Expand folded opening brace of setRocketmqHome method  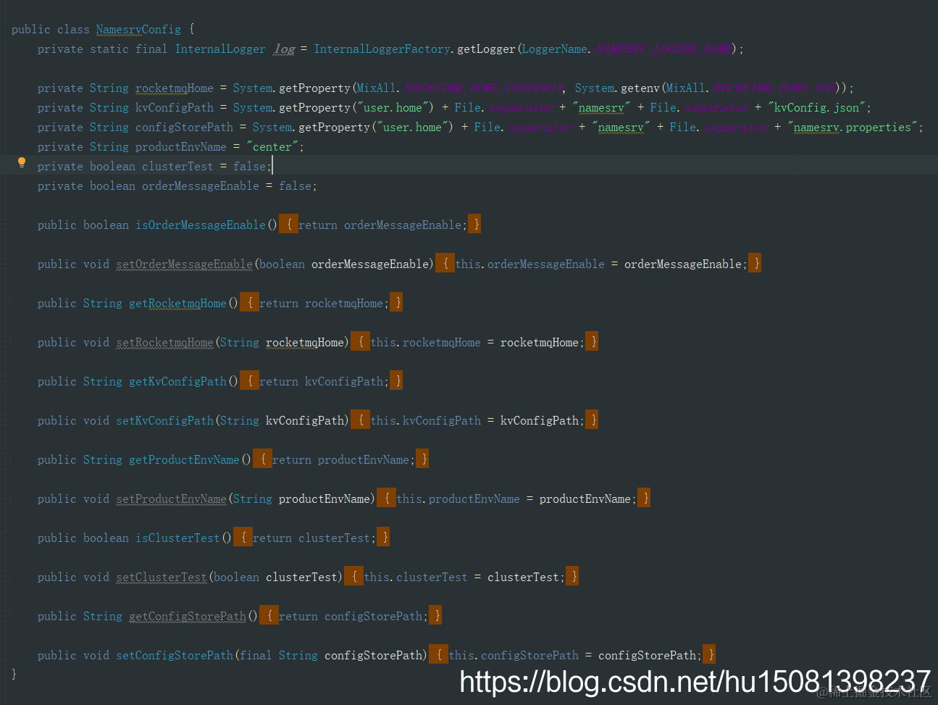pos(361,341)
